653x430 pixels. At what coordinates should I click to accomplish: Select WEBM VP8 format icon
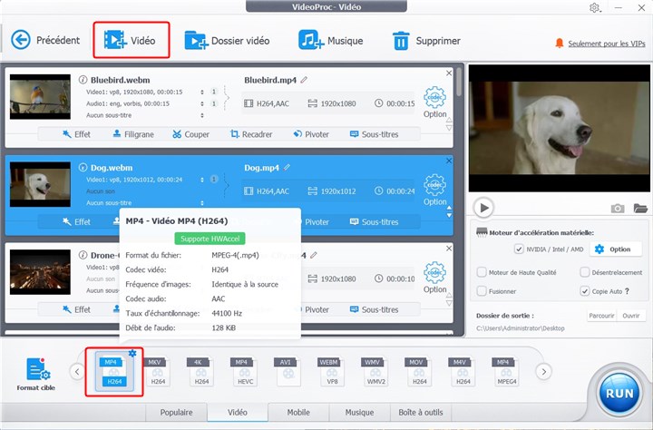332,371
